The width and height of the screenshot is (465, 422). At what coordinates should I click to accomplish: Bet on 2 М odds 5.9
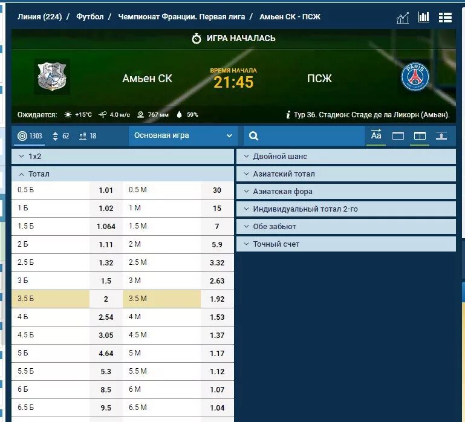pos(217,244)
